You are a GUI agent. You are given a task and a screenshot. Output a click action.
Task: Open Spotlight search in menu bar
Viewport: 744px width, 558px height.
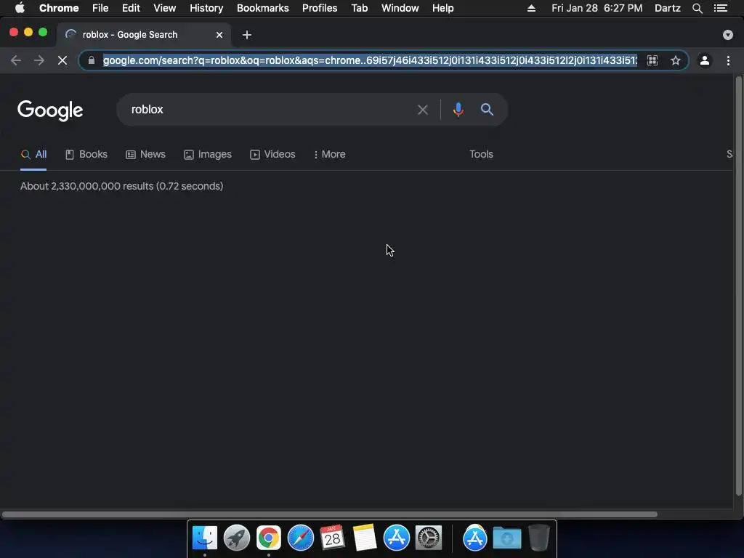click(x=697, y=8)
